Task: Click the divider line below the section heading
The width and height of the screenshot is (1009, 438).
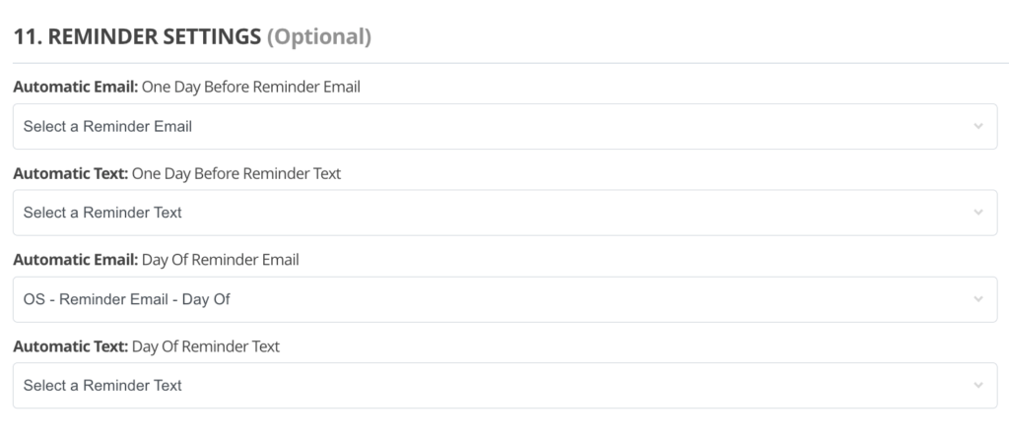Action: click(x=504, y=63)
